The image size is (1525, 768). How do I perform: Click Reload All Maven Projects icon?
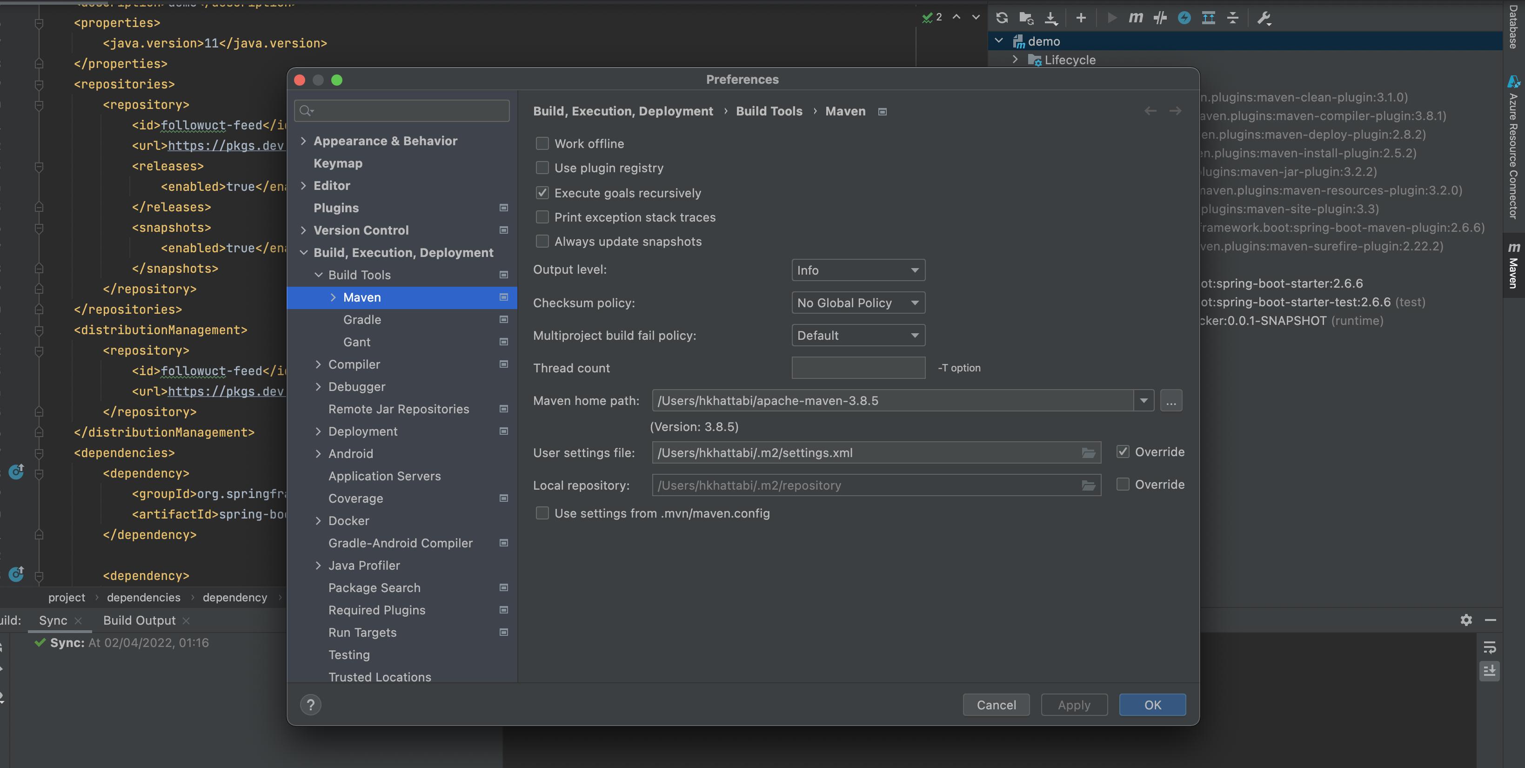pos(1002,18)
